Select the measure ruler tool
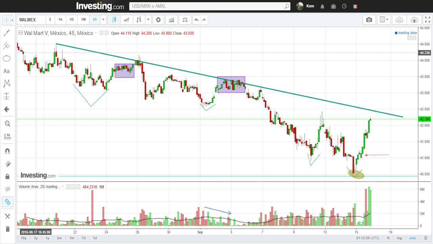Viewport: 433px width, 244px height. pyautogui.click(x=7, y=136)
